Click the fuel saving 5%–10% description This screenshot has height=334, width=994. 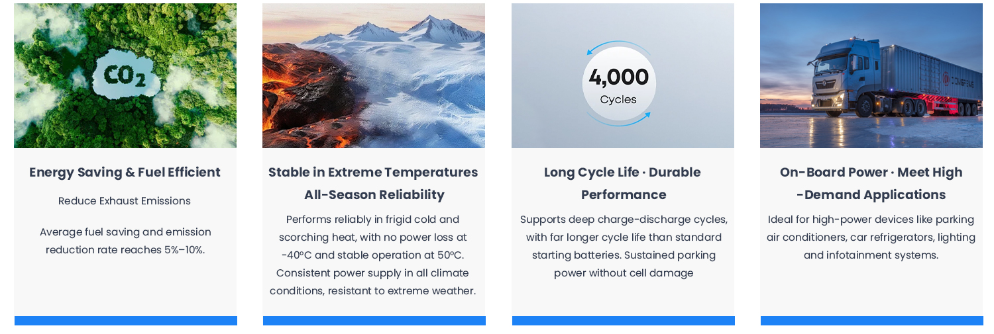point(125,241)
